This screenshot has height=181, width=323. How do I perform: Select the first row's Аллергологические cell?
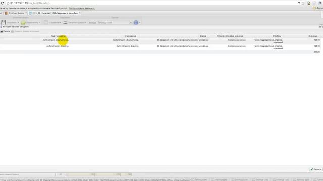click(237, 40)
